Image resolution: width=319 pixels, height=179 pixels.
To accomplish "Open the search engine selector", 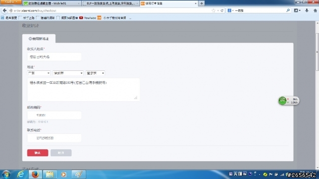I will pyautogui.click(x=230, y=10).
